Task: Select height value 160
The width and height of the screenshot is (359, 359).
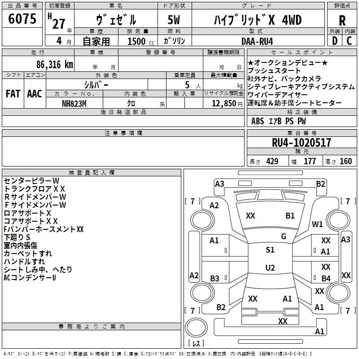Action: pyautogui.click(x=346, y=161)
